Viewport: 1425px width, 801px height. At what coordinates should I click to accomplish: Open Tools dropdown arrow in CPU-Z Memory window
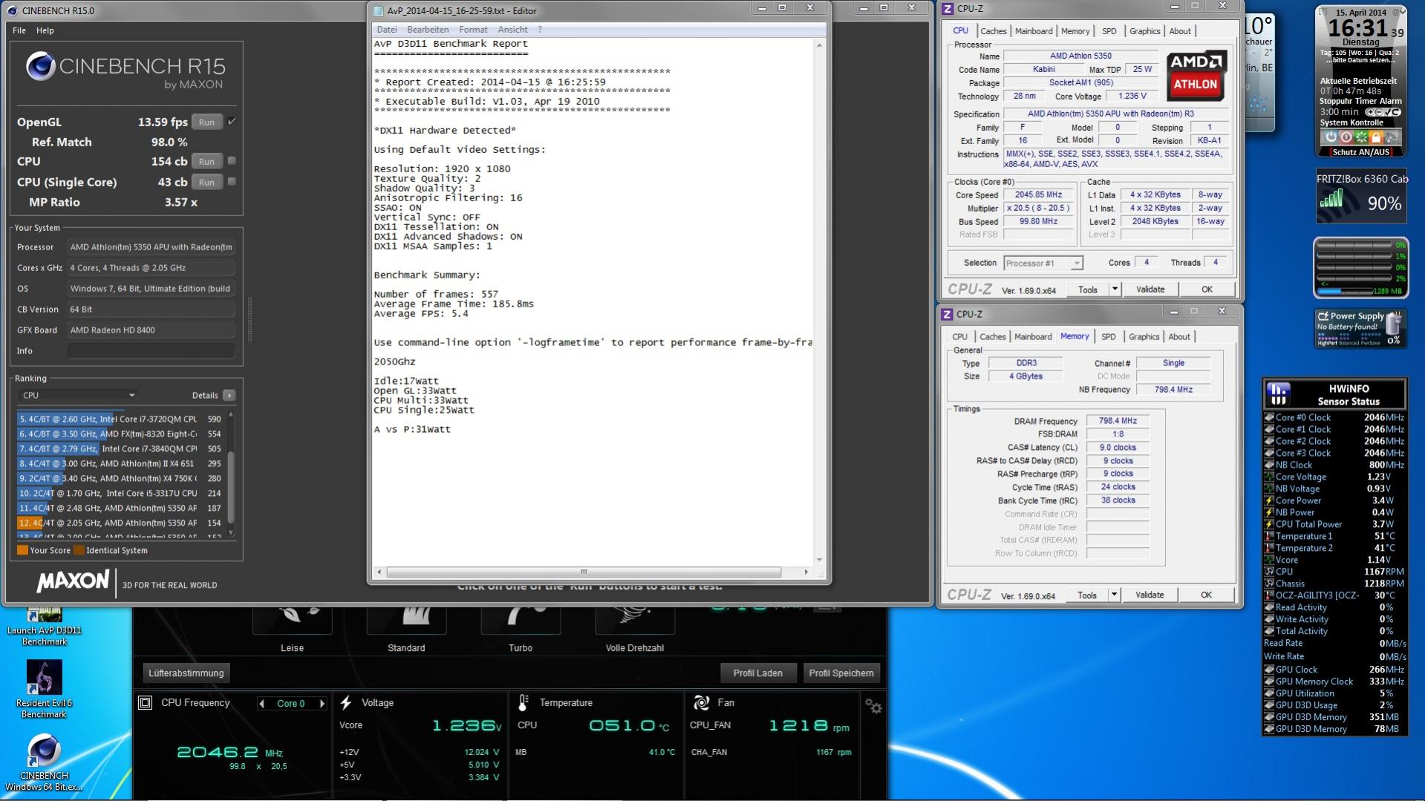click(1114, 595)
